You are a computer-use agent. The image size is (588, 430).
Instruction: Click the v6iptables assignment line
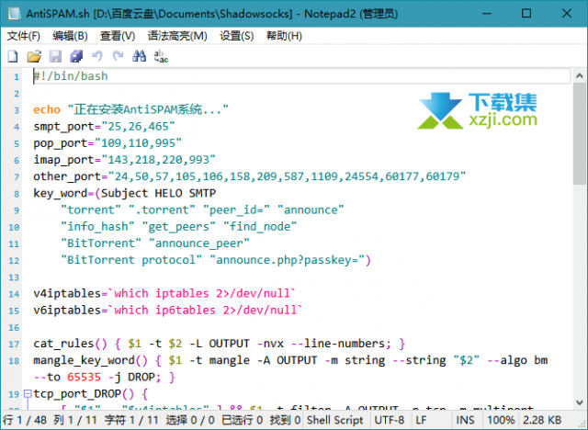(168, 310)
